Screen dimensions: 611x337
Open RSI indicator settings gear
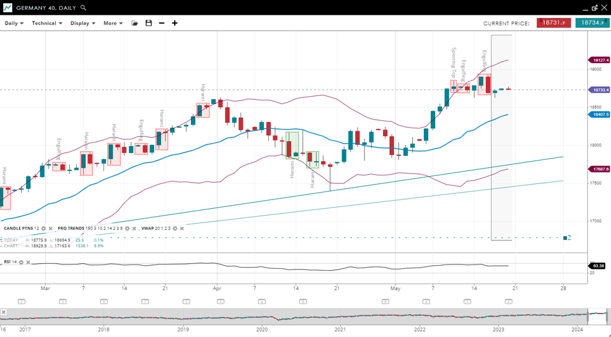point(21,262)
